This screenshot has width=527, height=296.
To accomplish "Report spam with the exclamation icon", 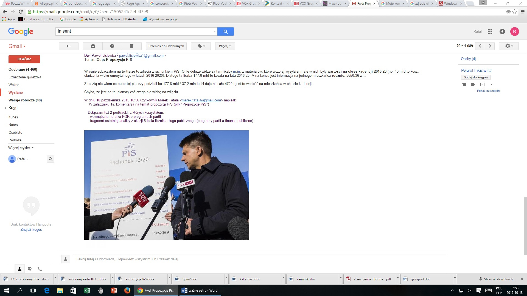I will [112, 46].
